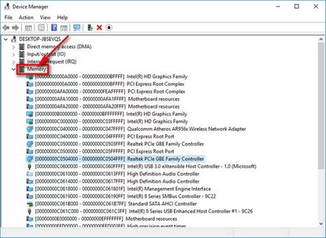Click the icon of C0610000 High Definition Audio row

[29, 174]
